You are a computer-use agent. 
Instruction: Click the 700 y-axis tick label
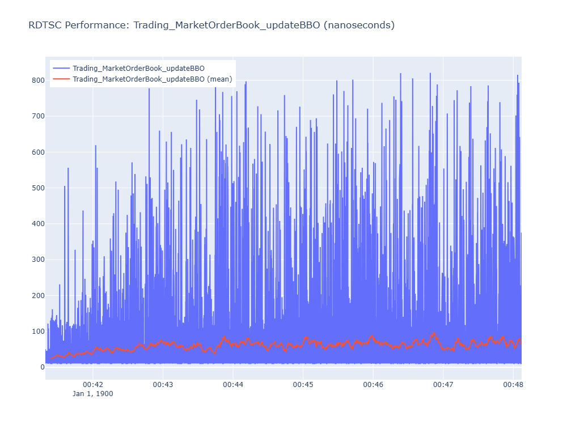[39, 116]
